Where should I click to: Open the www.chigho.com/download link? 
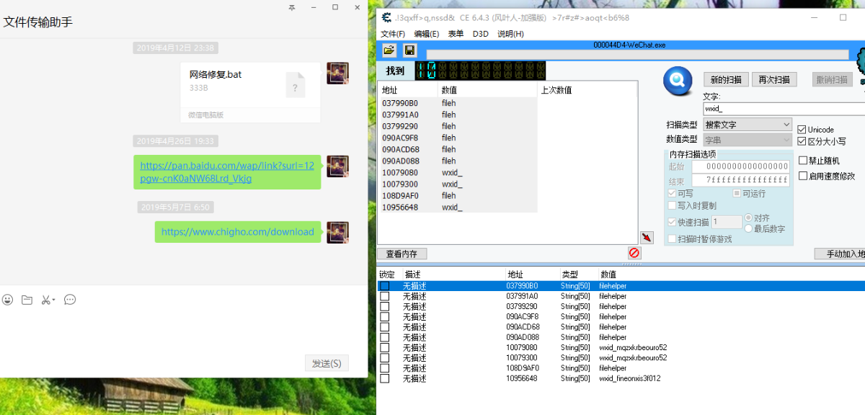tap(238, 232)
